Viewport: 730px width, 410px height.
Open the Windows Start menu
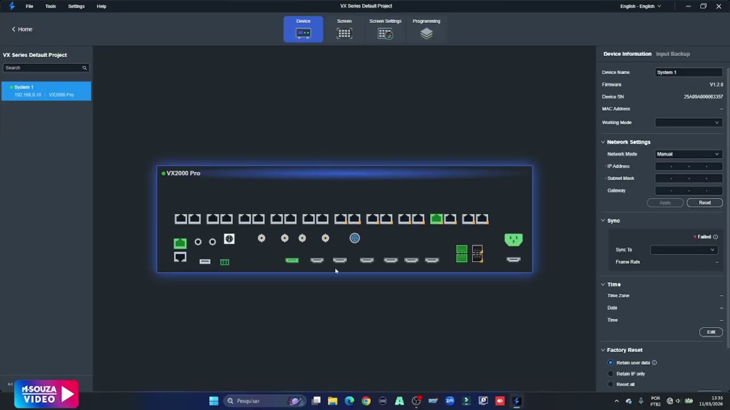tap(214, 401)
